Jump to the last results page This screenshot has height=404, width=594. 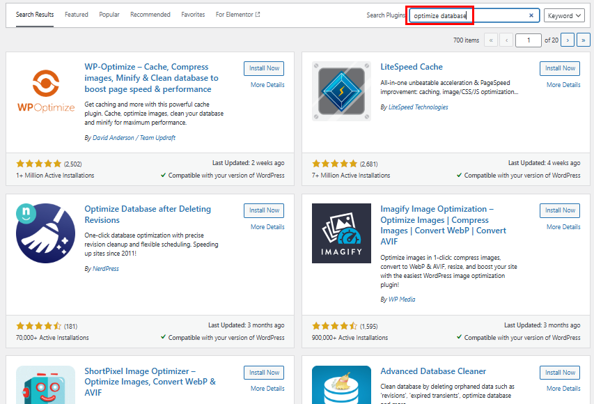582,40
